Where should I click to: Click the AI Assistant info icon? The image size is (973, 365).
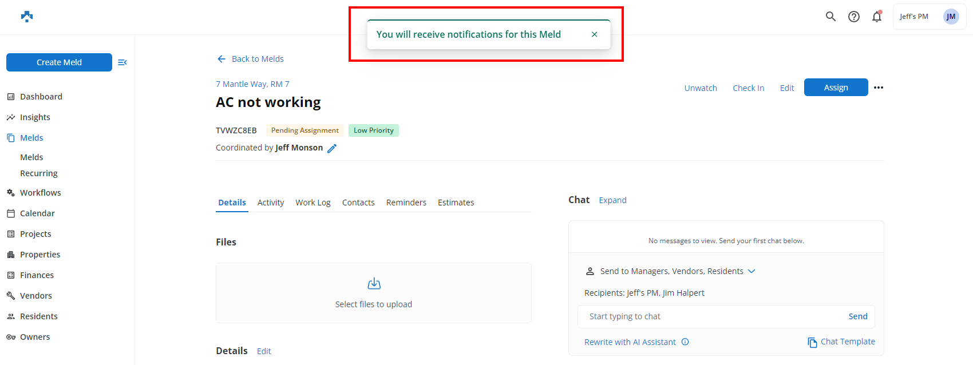pyautogui.click(x=685, y=342)
